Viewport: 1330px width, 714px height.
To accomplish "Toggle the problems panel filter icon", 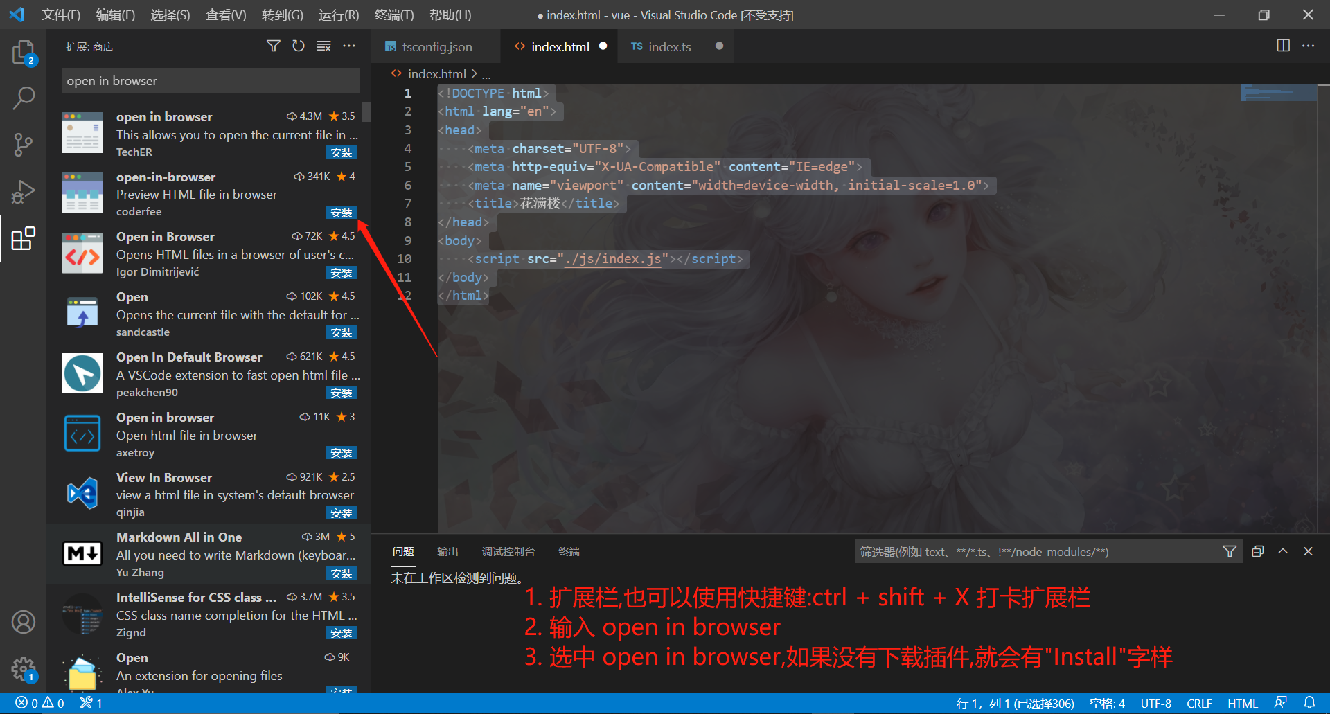I will click(1230, 551).
